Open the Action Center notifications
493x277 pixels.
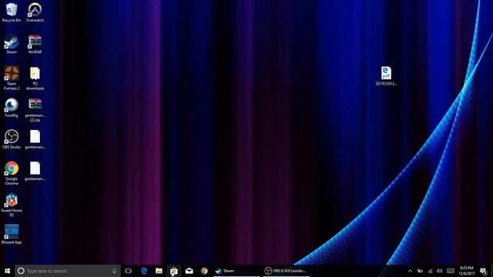pos(484,271)
